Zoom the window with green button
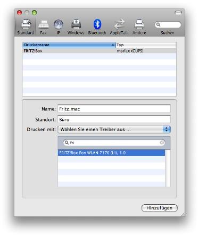199x236 pixels. click(34, 13)
